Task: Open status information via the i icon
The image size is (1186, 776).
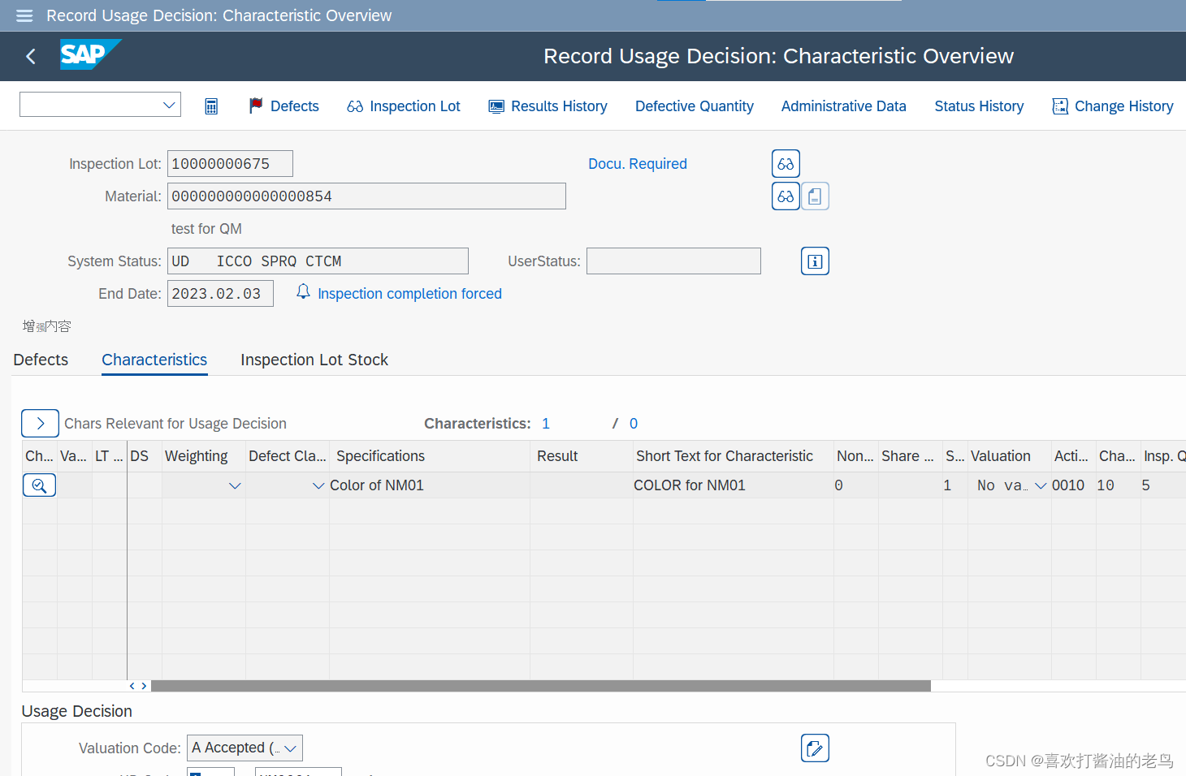Action: 815,261
